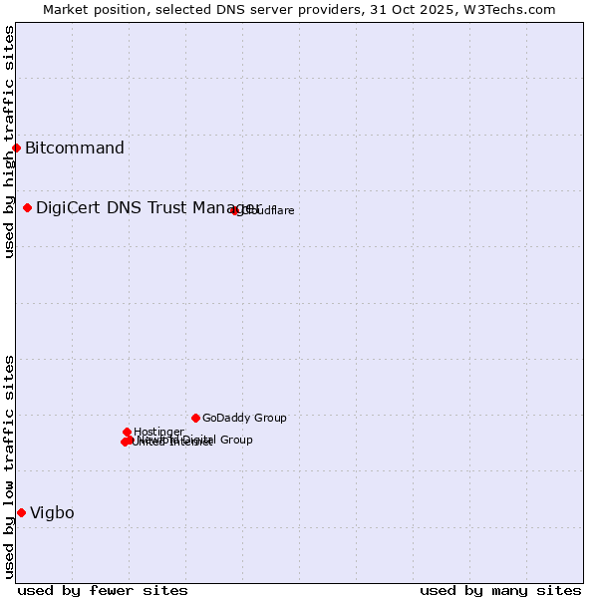Click the red Bitcommand data point

(16, 149)
